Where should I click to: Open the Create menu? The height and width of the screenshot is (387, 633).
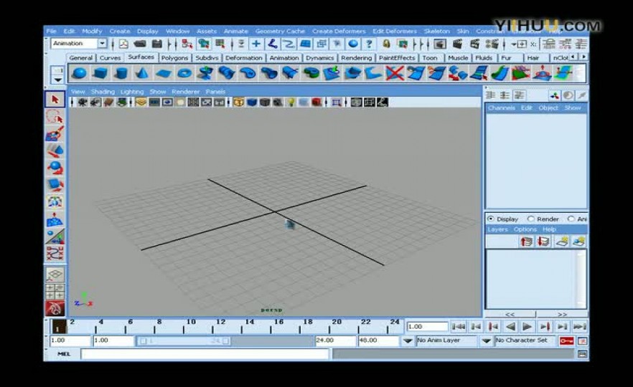[119, 31]
